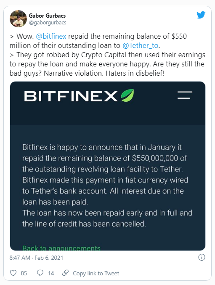Open the @Tether_to mention link
The width and height of the screenshot is (215, 285).
(x=141, y=45)
